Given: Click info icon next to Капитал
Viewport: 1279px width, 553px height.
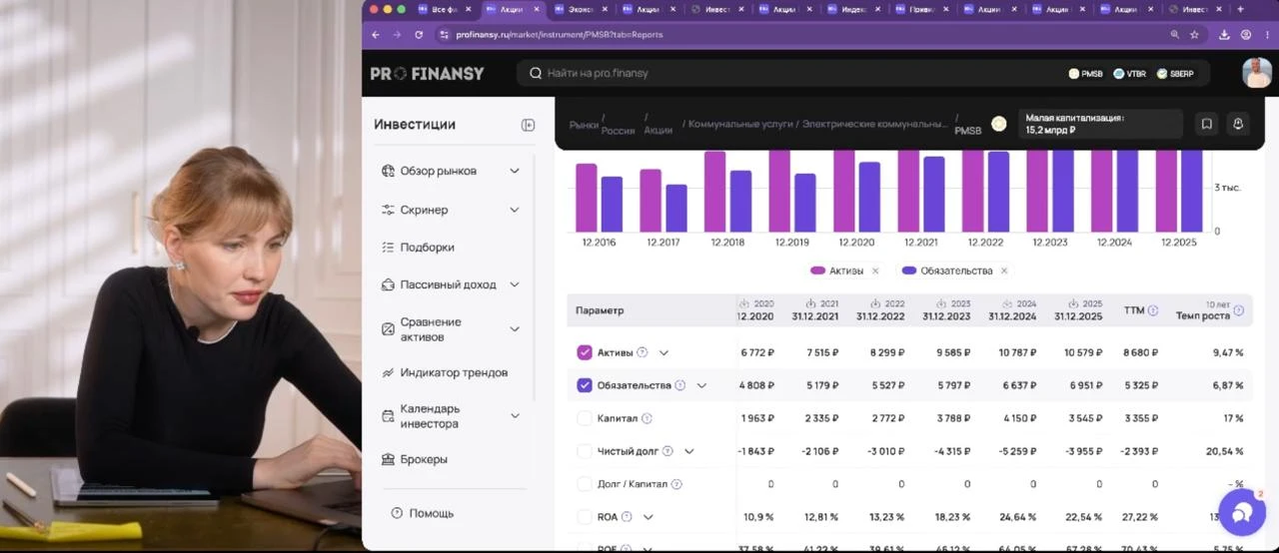Looking at the screenshot, I should (646, 418).
